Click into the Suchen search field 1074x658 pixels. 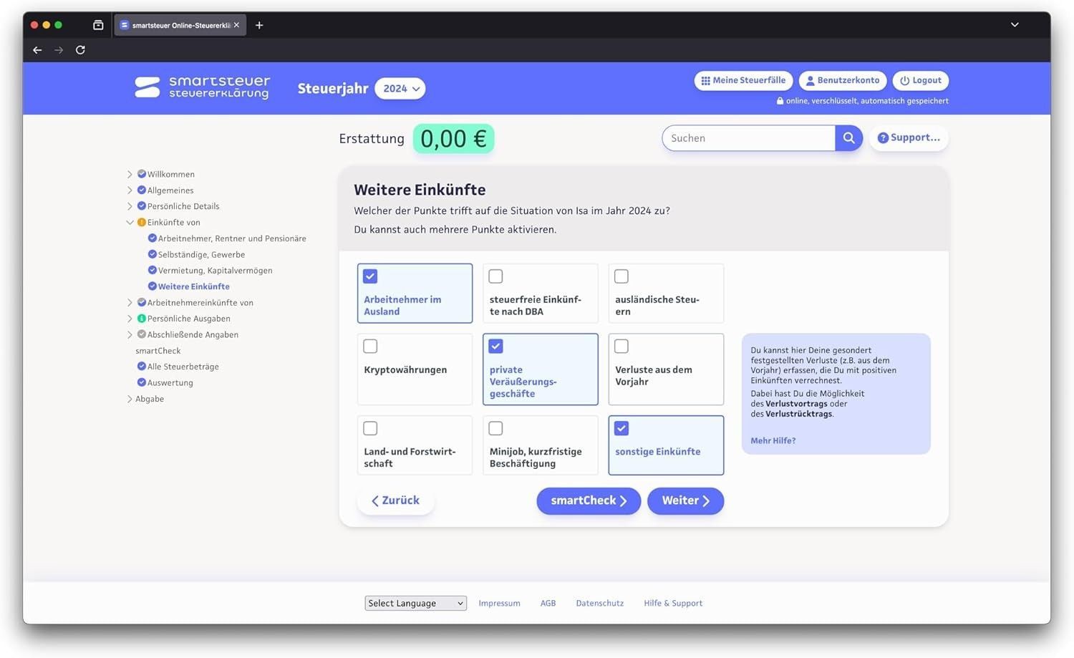748,138
